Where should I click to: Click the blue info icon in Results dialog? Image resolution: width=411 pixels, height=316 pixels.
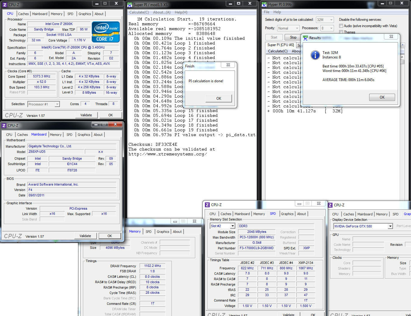pyautogui.click(x=315, y=55)
